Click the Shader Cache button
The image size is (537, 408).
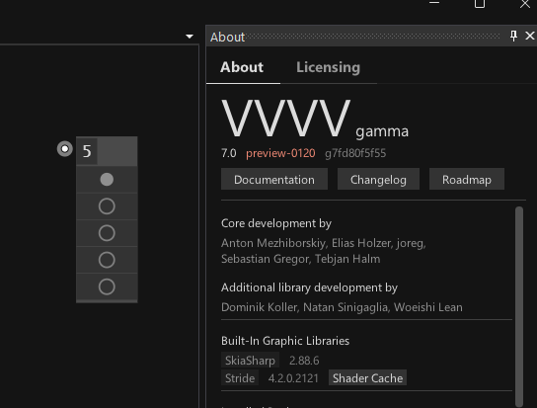pyautogui.click(x=367, y=377)
